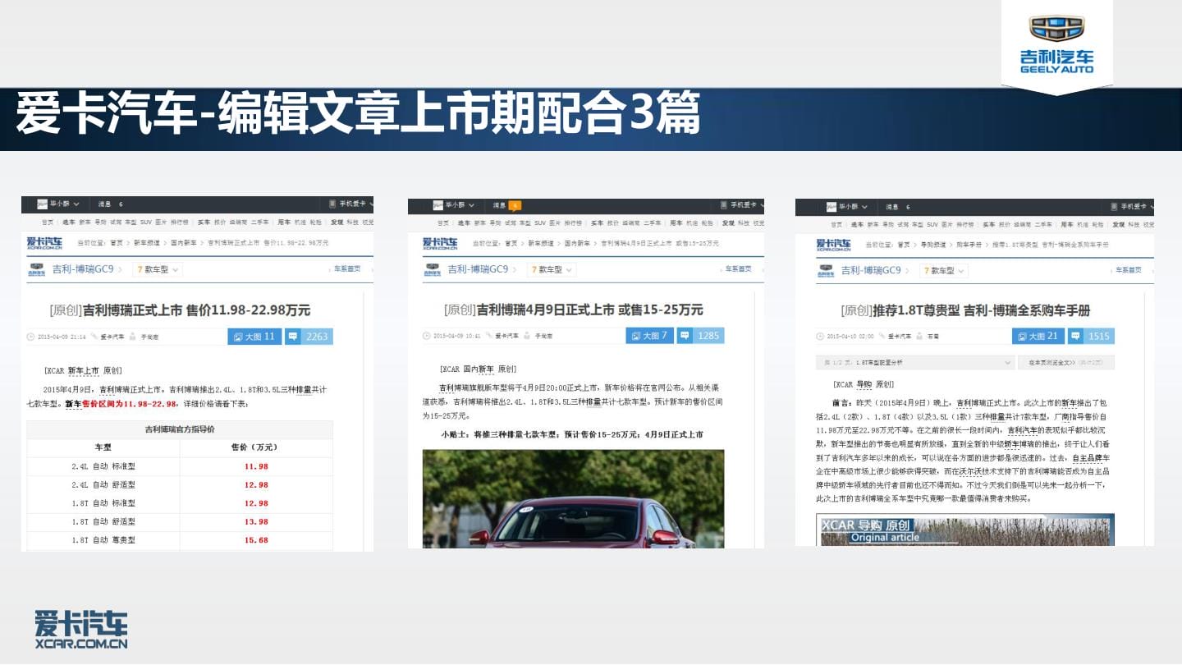1182x665 pixels.
Task: Click the 大图 7 gallery button
Action: pyautogui.click(x=649, y=336)
